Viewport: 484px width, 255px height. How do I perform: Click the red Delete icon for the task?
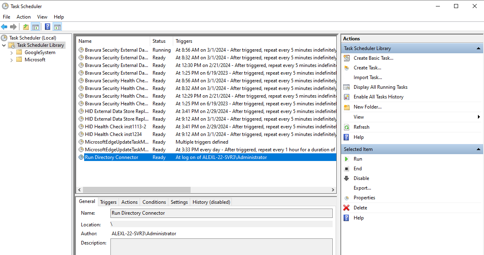(x=346, y=207)
